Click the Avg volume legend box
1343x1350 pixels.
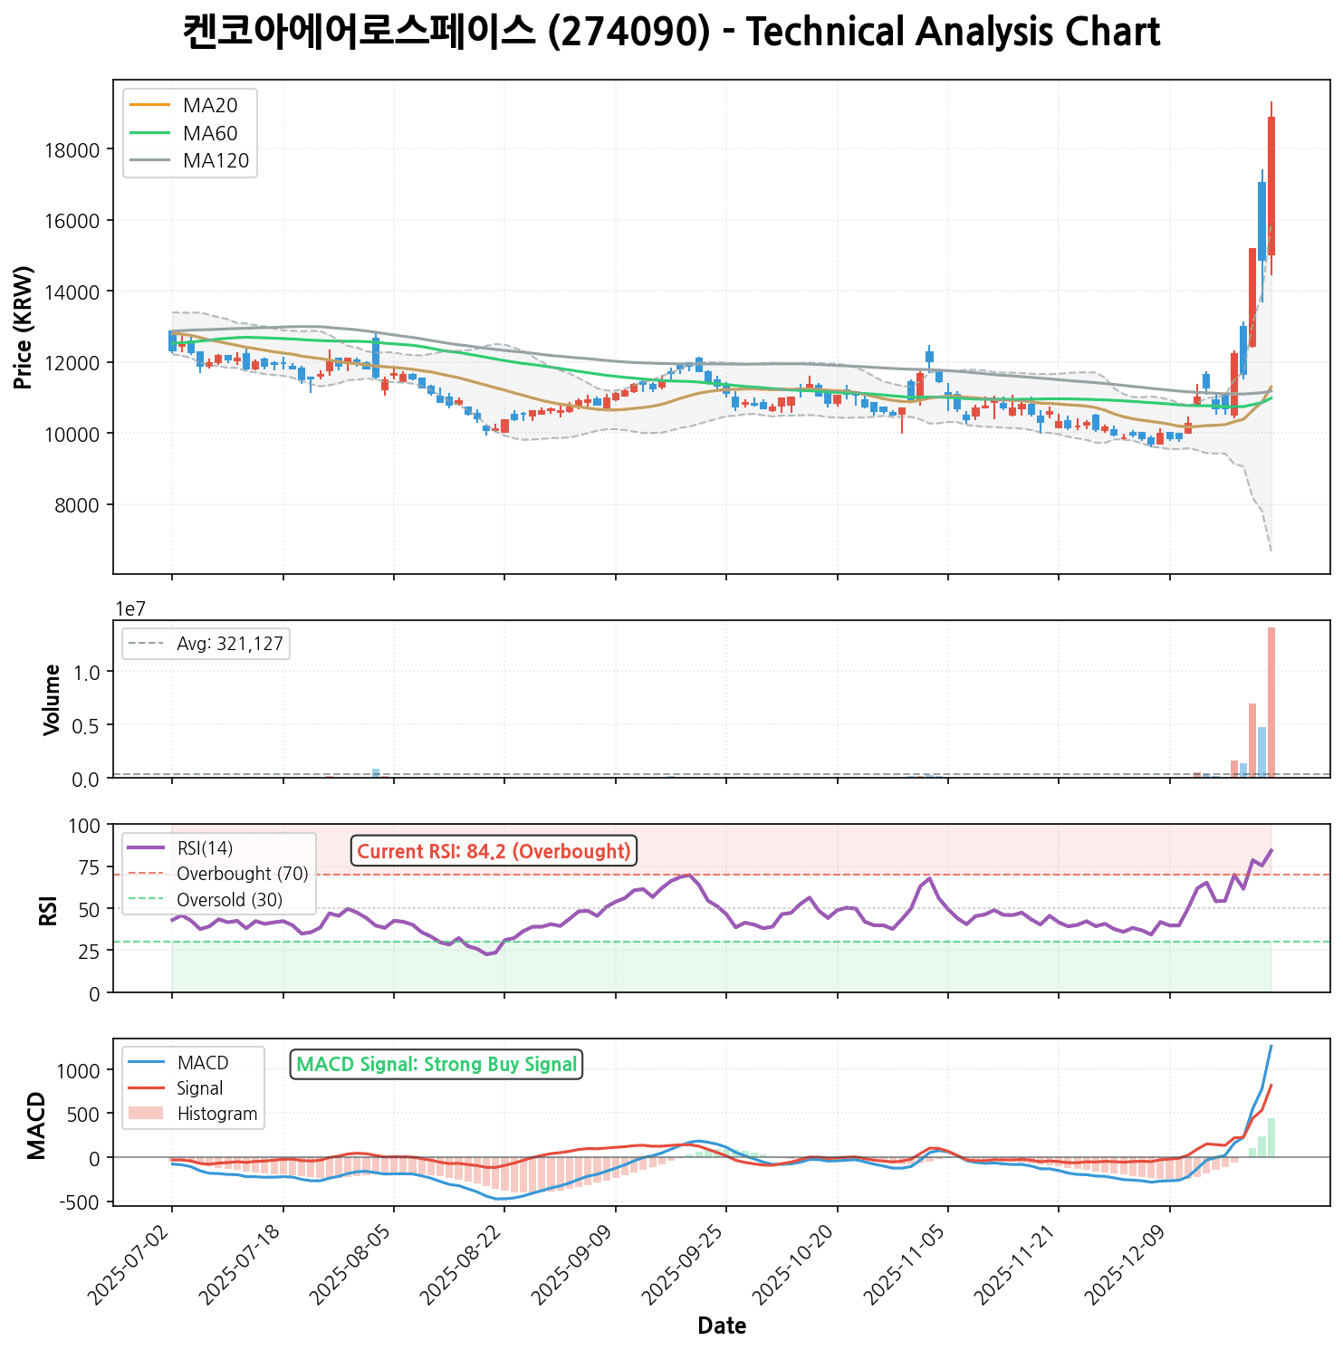tap(206, 645)
